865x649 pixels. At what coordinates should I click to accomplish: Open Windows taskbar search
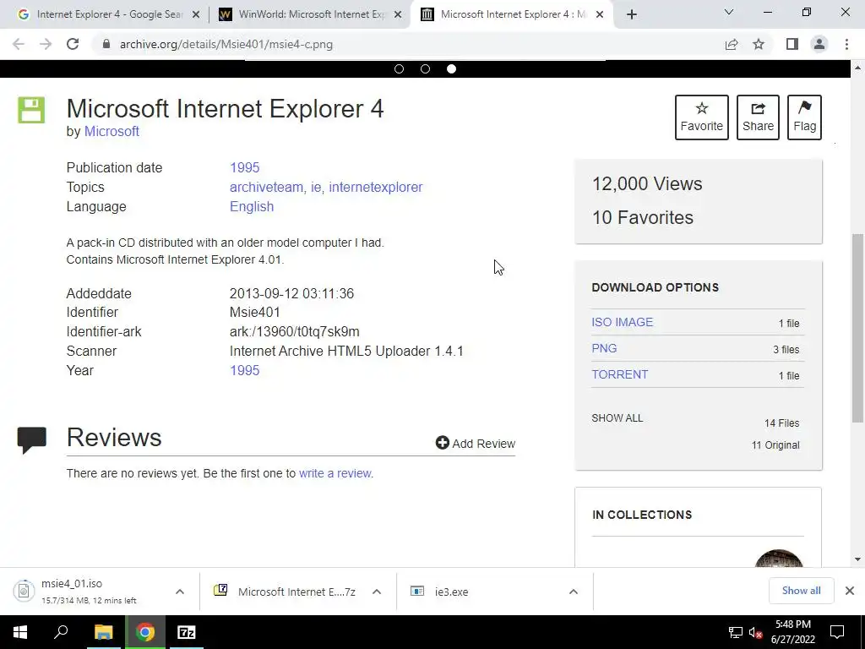pyautogui.click(x=61, y=632)
